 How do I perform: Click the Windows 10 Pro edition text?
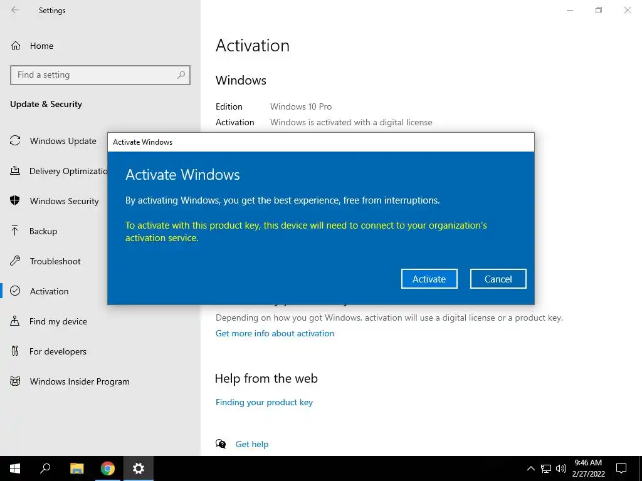pos(301,106)
